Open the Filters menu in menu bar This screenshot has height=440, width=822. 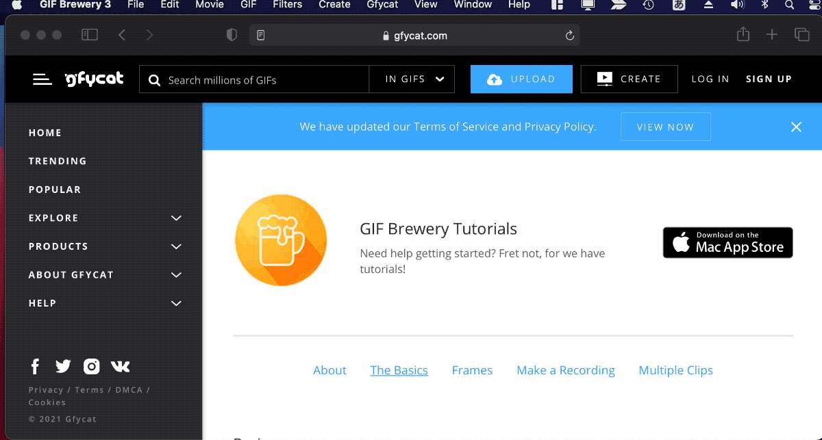(288, 5)
